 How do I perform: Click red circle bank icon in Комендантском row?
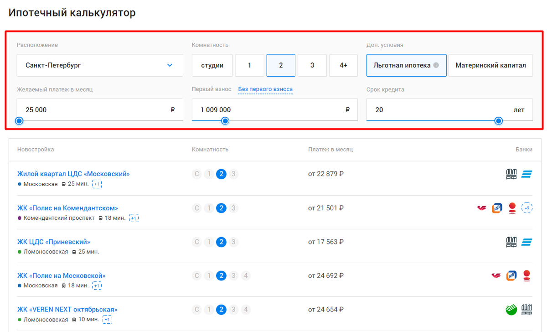click(x=512, y=208)
